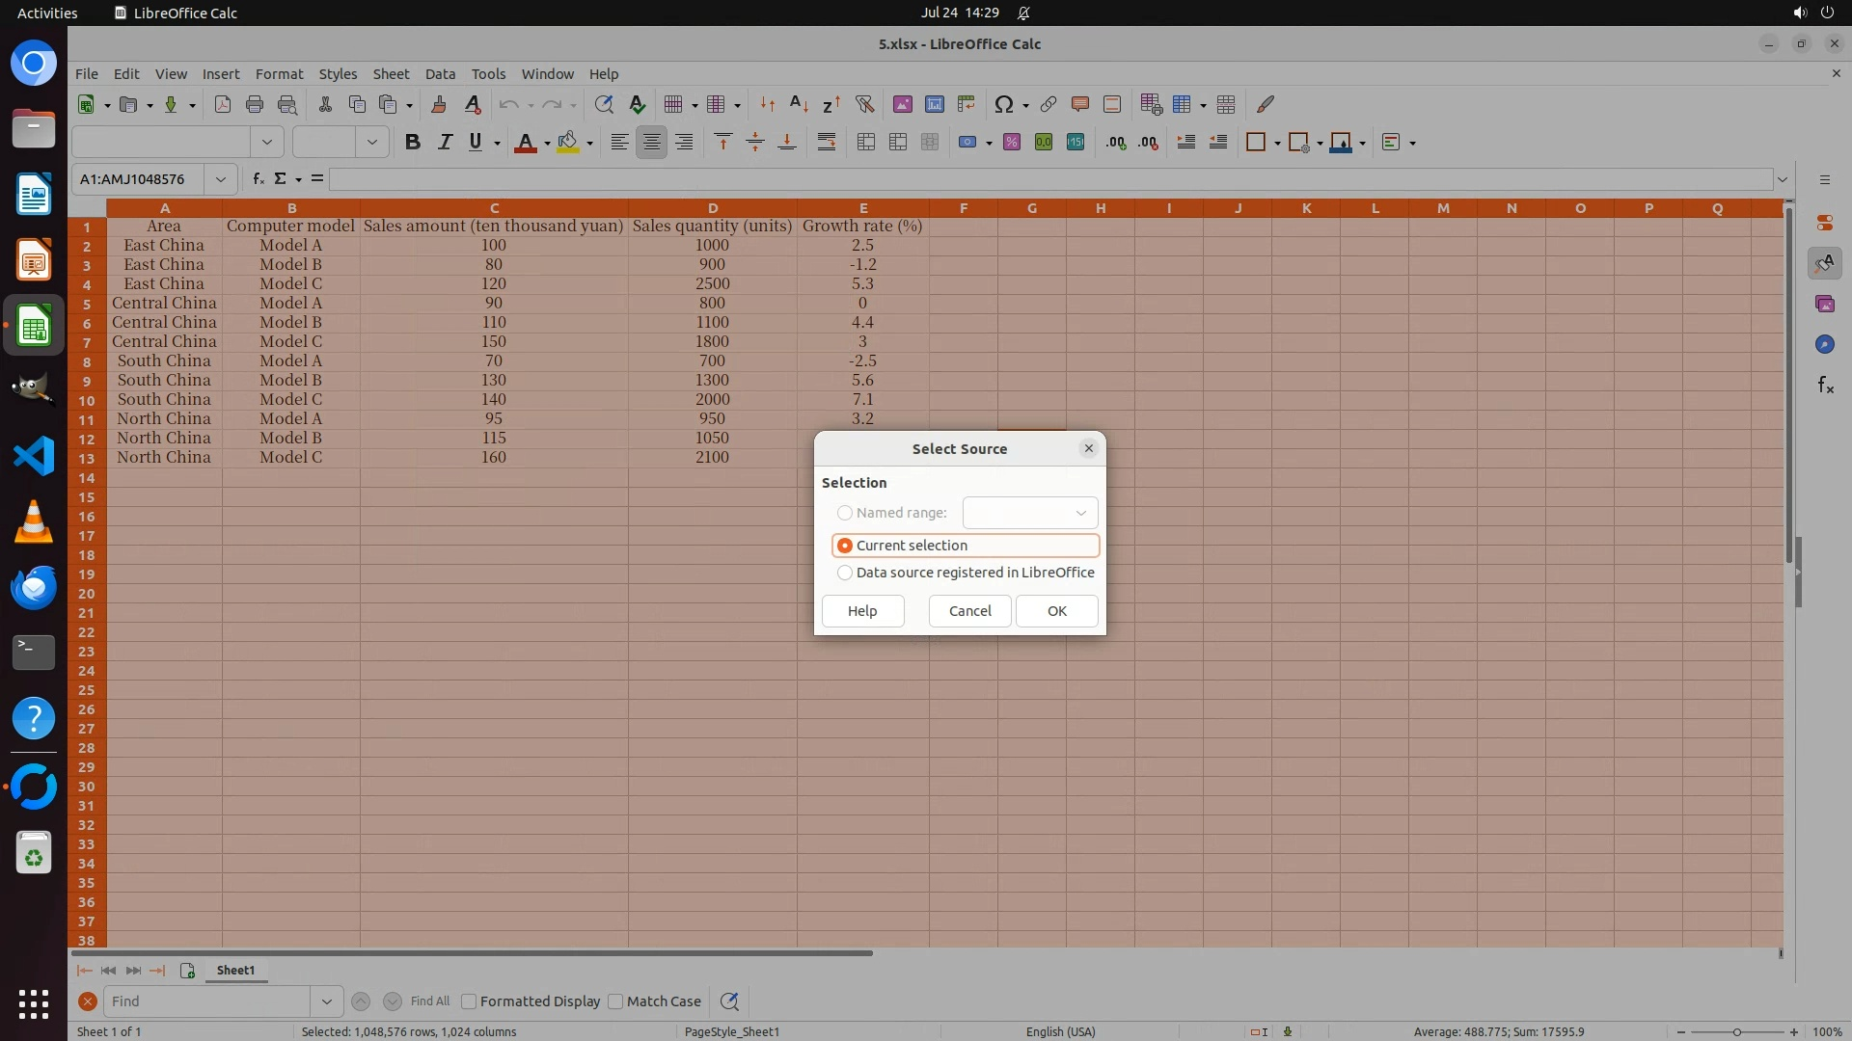Click the Clone Formatting paintbrush icon
The width and height of the screenshot is (1852, 1041).
click(439, 104)
